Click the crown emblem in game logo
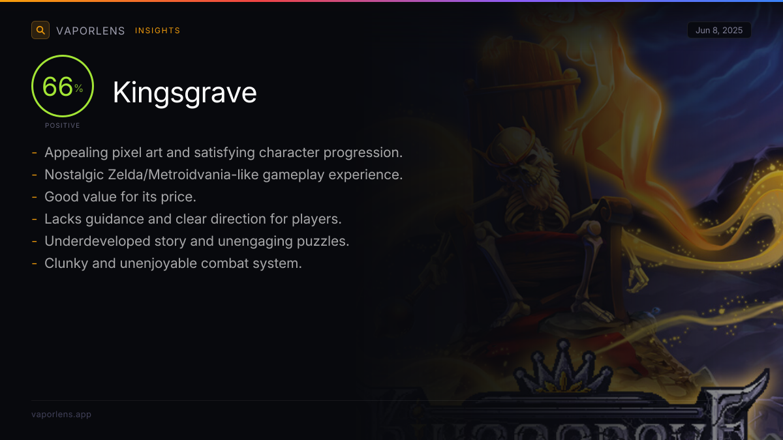Image resolution: width=783 pixels, height=440 pixels. [562, 369]
